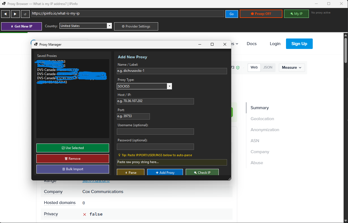Open Bulk Import

pos(73,169)
